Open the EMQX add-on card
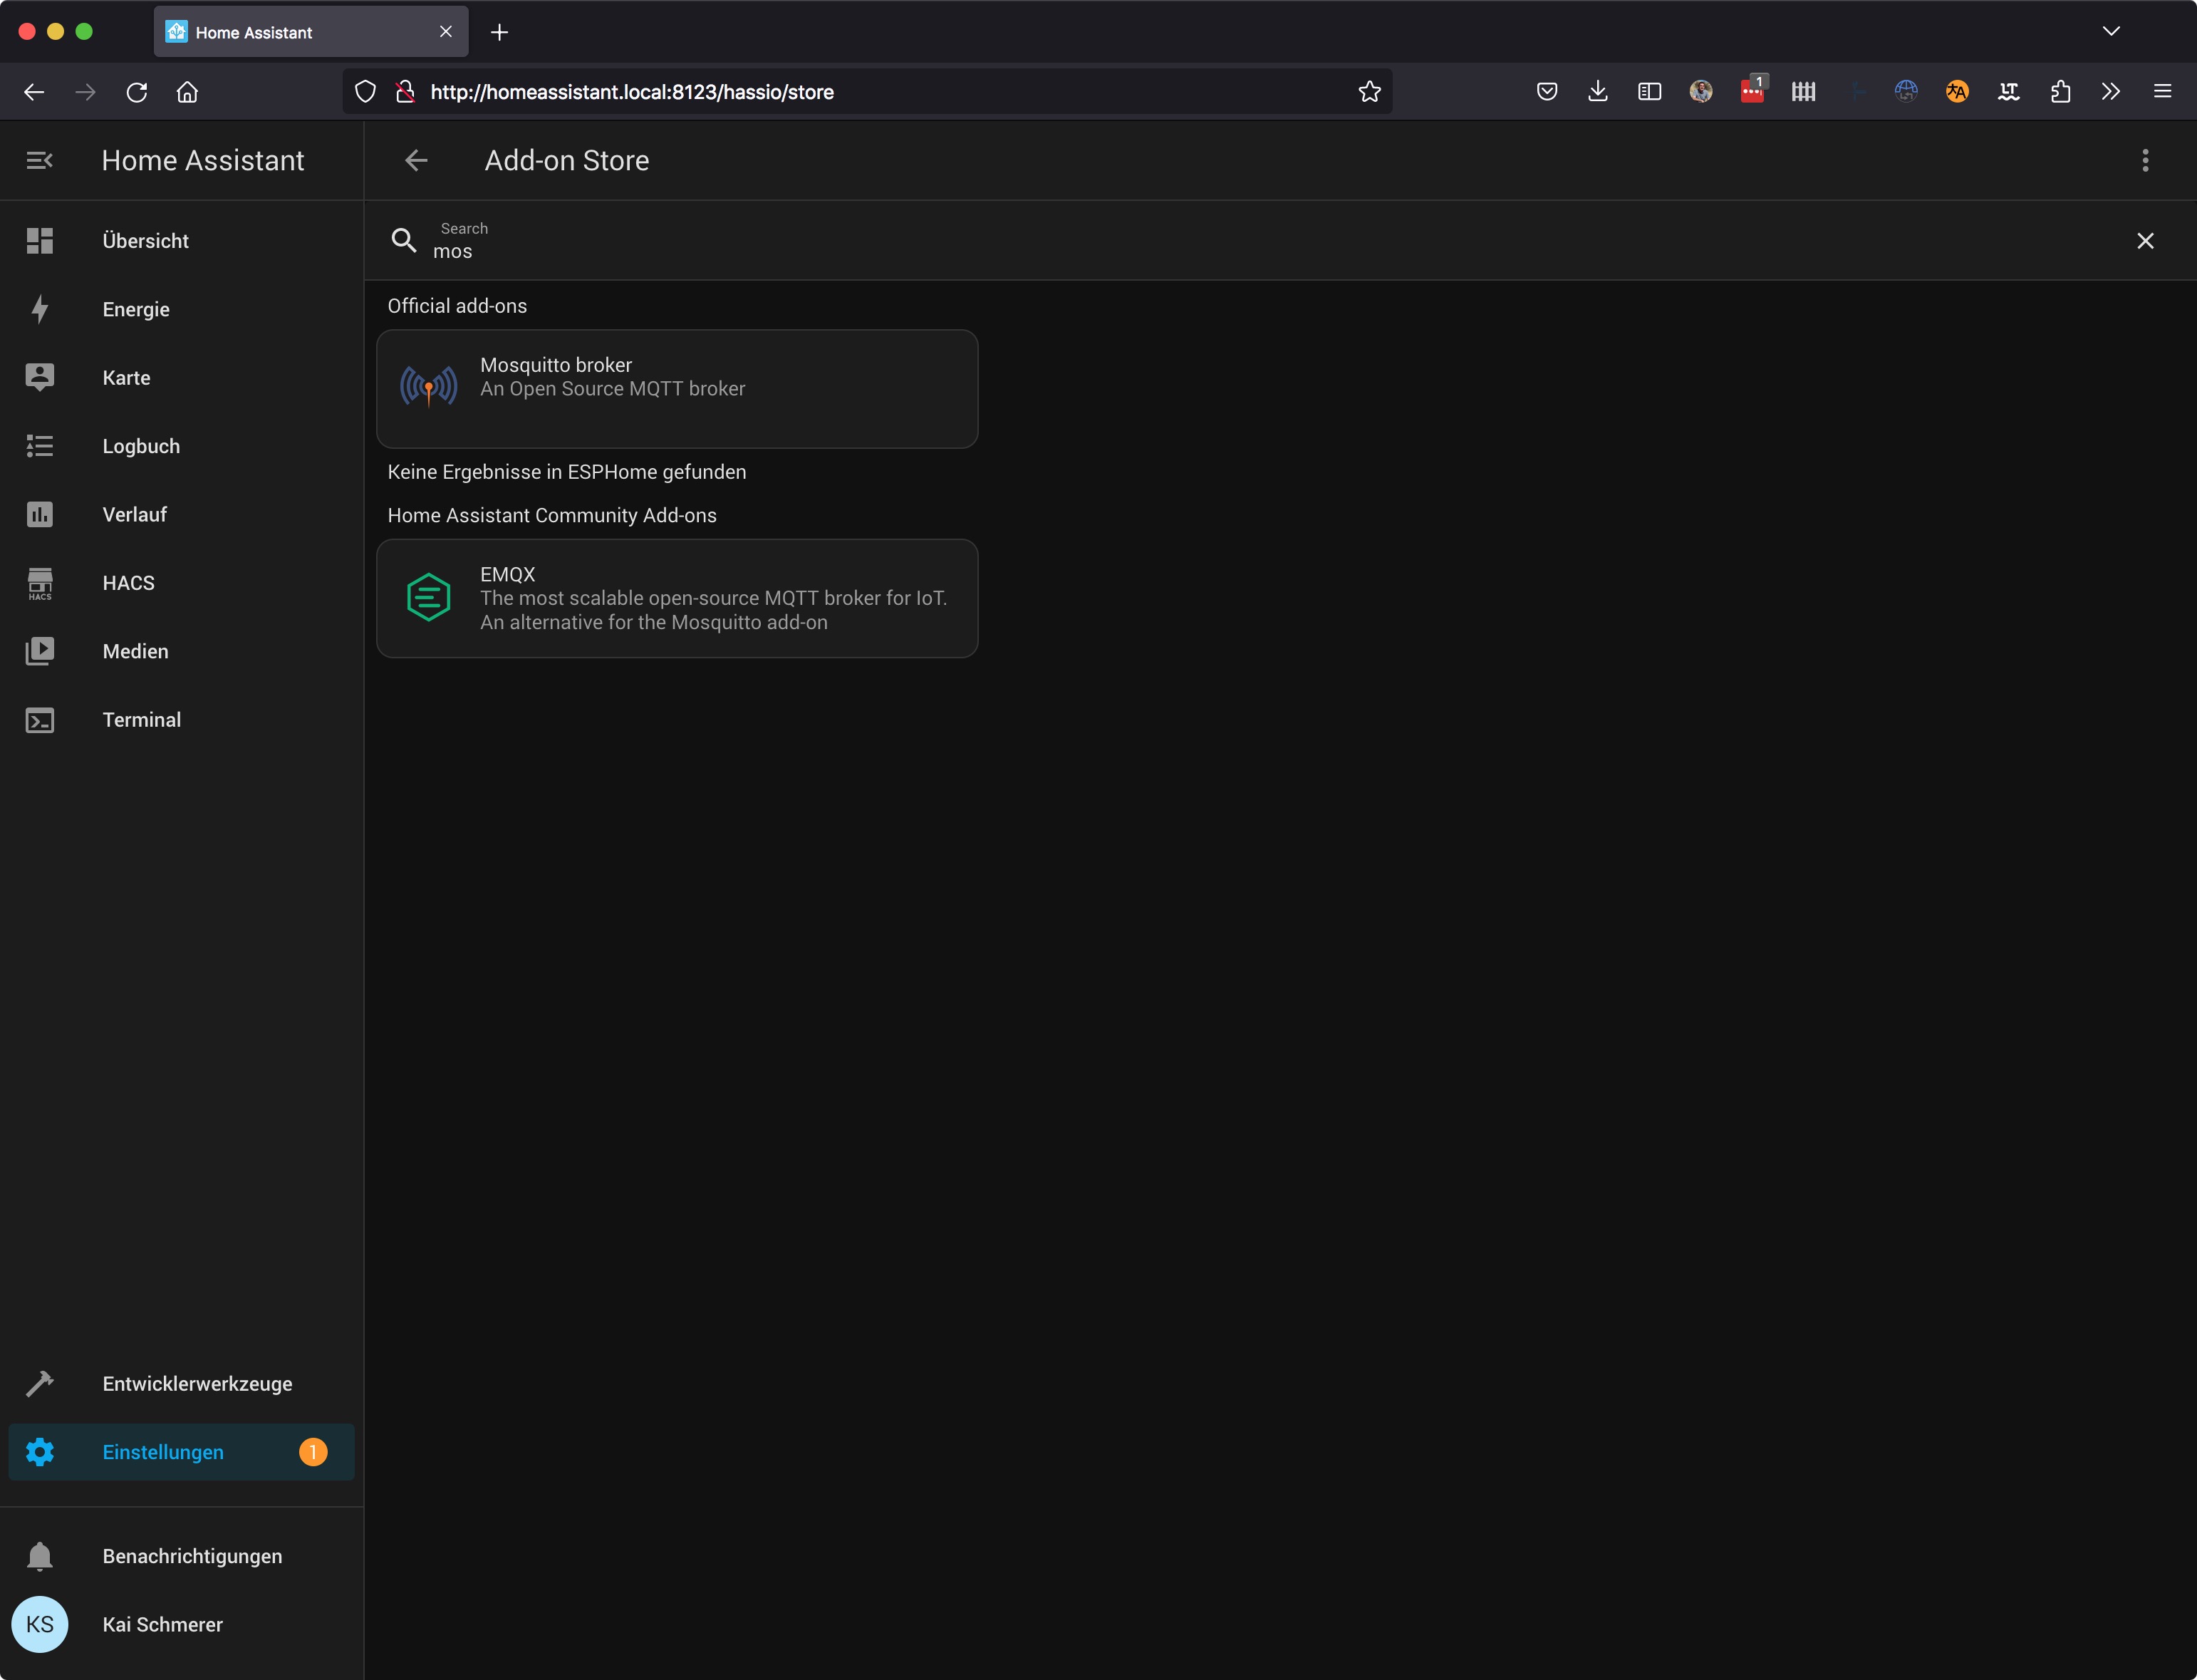The height and width of the screenshot is (1680, 2197). 677,598
